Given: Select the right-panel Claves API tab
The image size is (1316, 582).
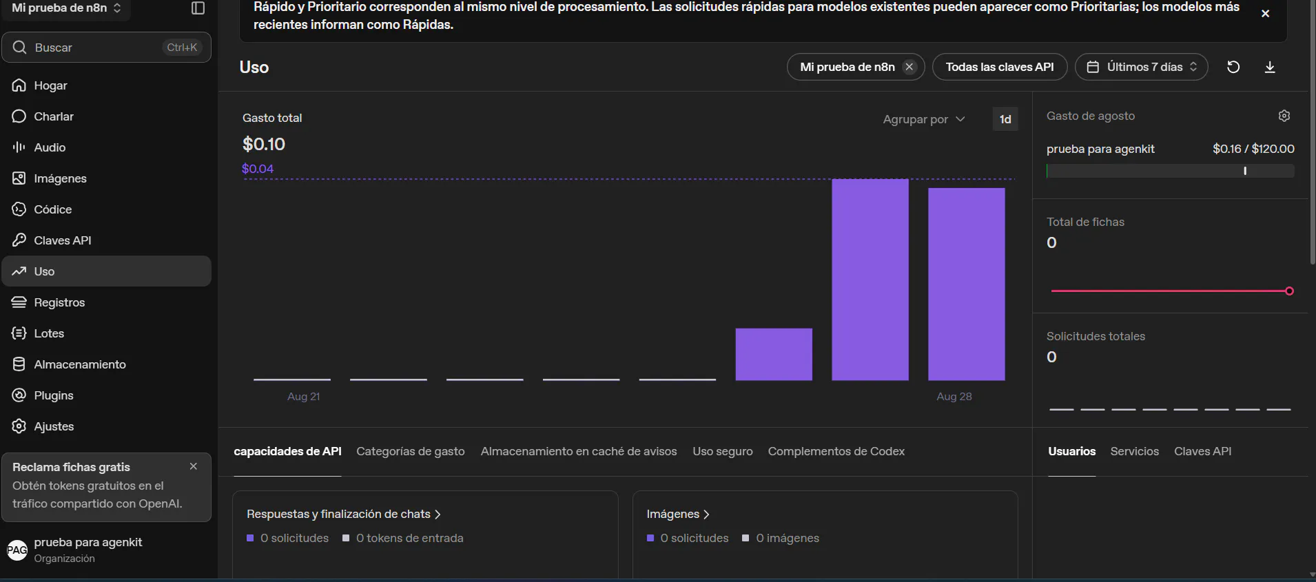Looking at the screenshot, I should coord(1203,451).
